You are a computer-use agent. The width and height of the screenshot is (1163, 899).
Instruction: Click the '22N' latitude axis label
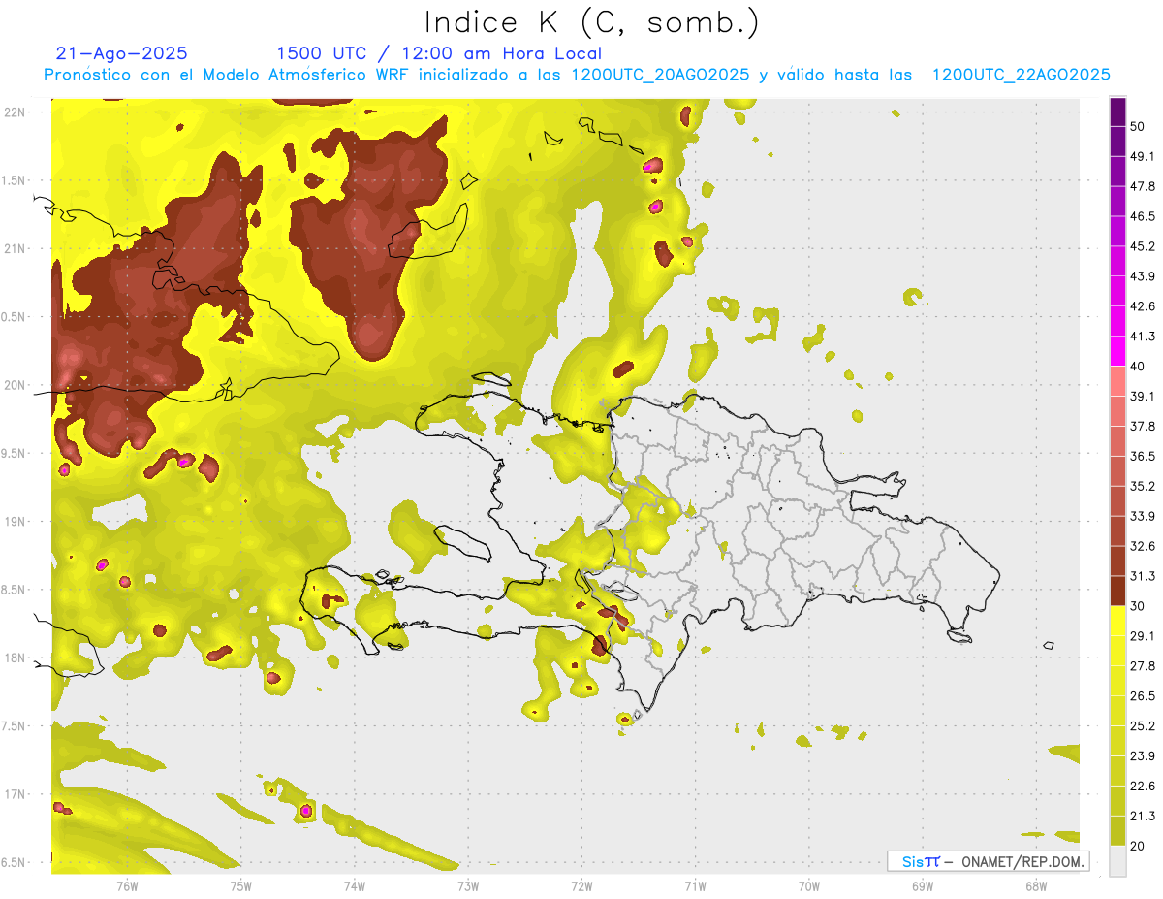point(16,112)
